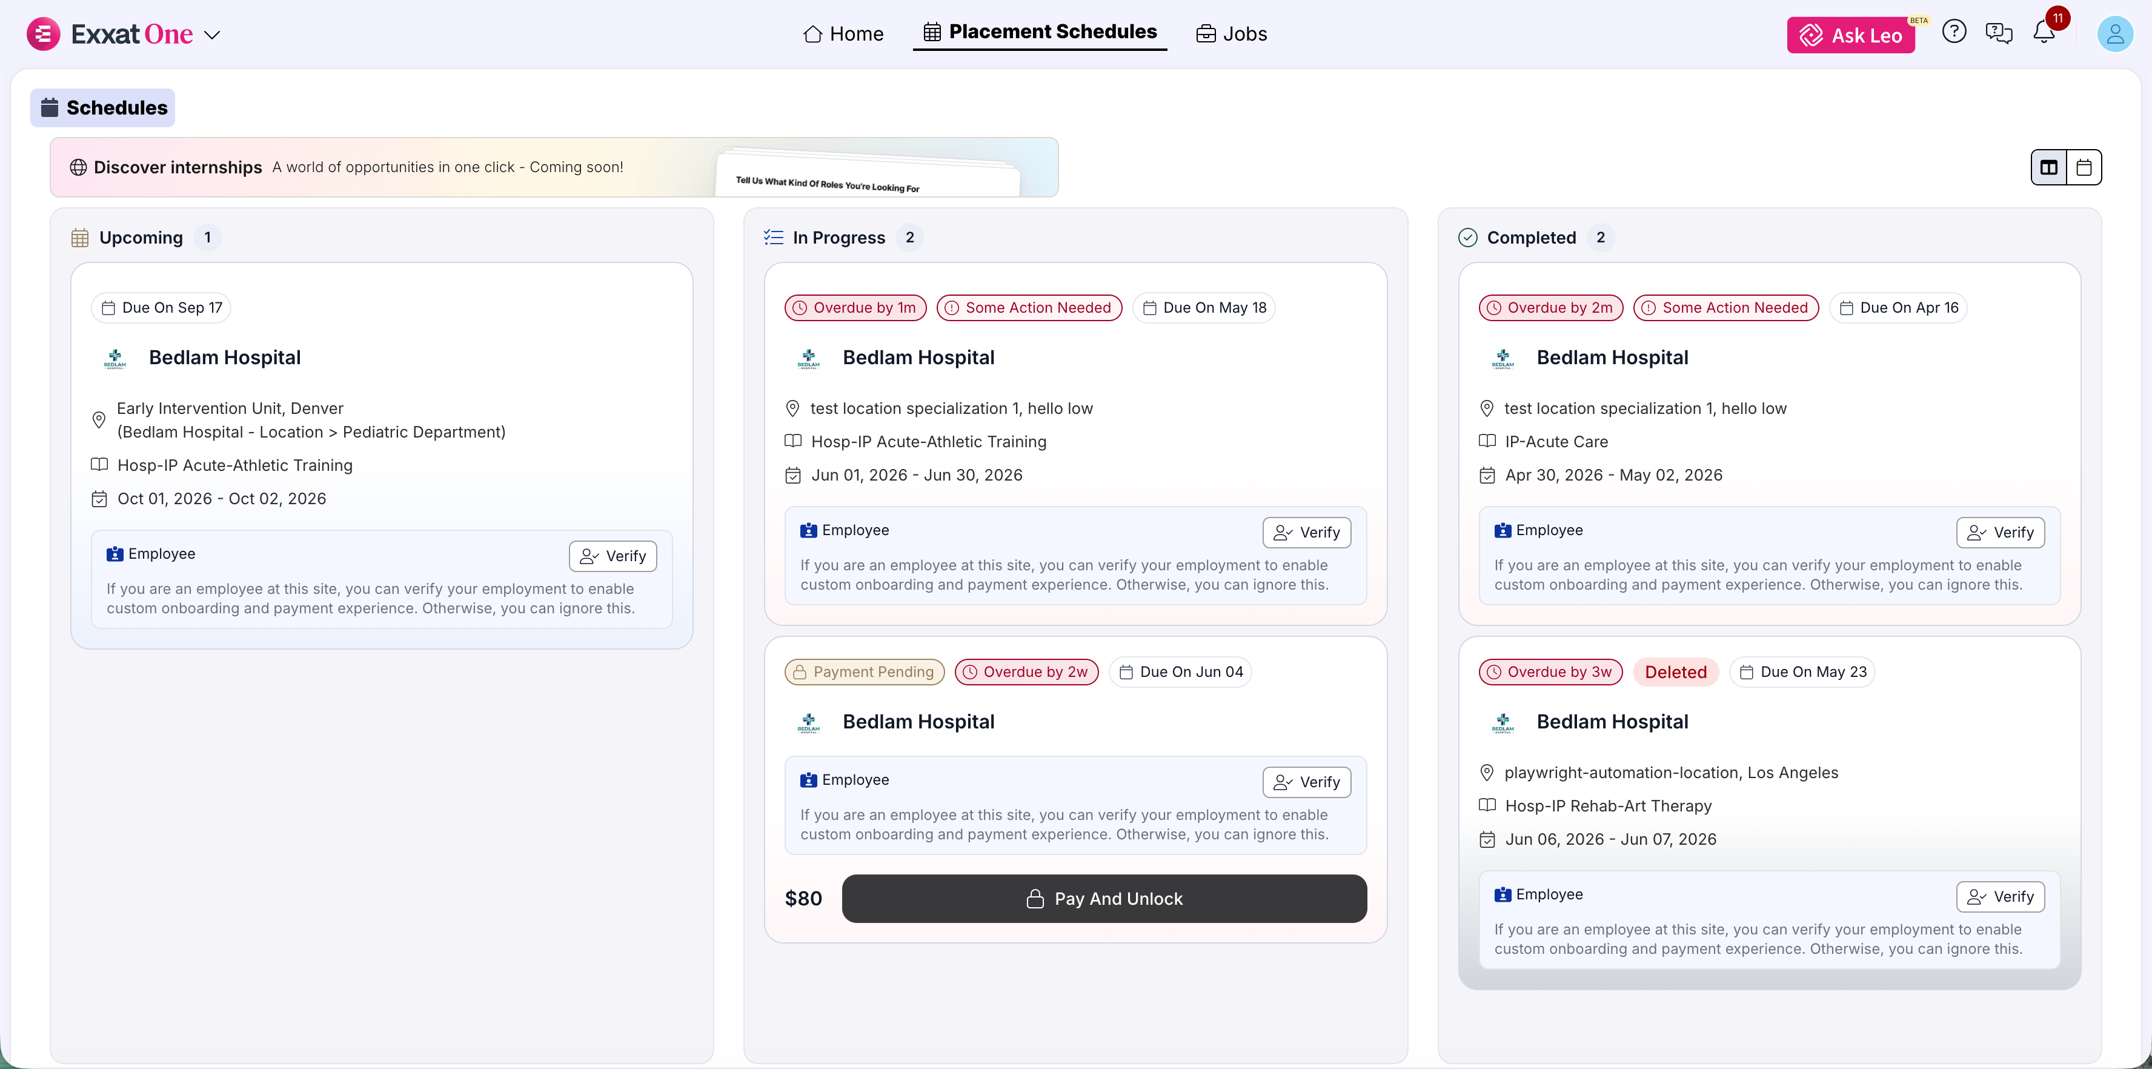Click book icon beside Hosp-IP Acute-Athletic Training, May 18 card
The image size is (2152, 1069).
click(793, 441)
